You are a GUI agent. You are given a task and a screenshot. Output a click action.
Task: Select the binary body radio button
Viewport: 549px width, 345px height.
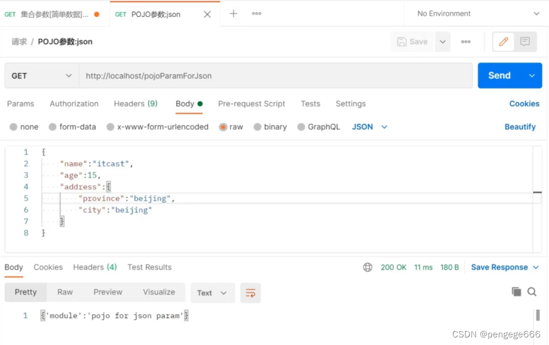(270, 127)
